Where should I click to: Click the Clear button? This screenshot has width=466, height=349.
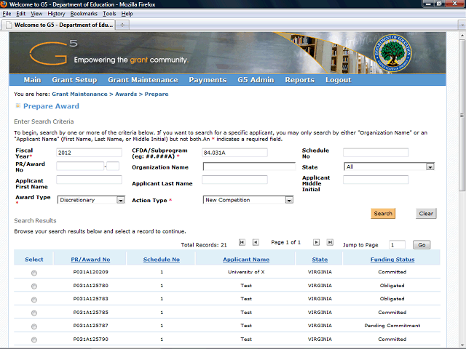click(426, 214)
